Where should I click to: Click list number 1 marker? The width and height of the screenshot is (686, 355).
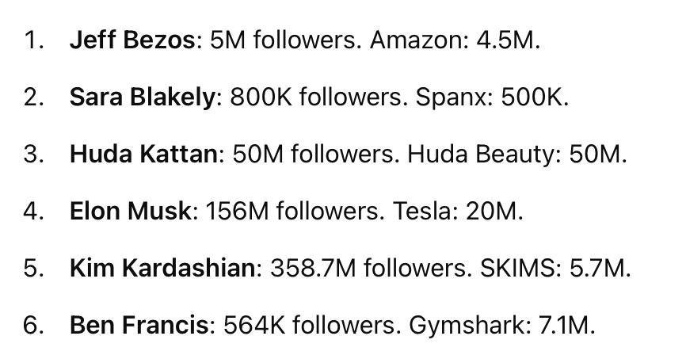(x=32, y=40)
